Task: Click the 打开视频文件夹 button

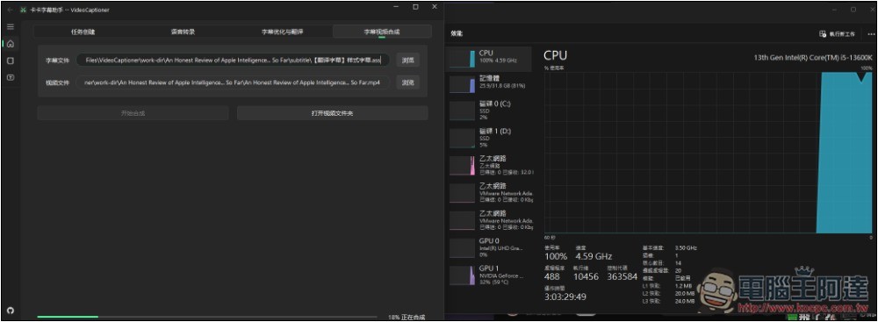Action: coord(333,113)
